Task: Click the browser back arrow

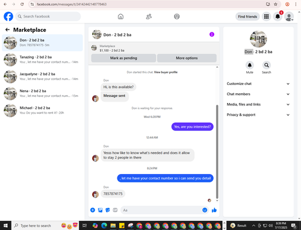Action: 5,4
